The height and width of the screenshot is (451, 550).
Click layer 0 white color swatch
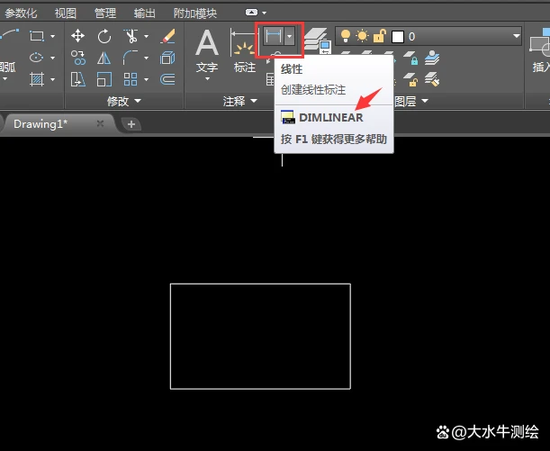397,37
